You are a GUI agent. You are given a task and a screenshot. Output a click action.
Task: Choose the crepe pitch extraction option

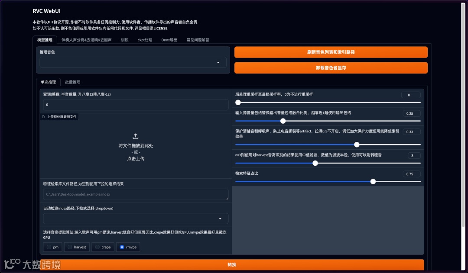[103, 247]
